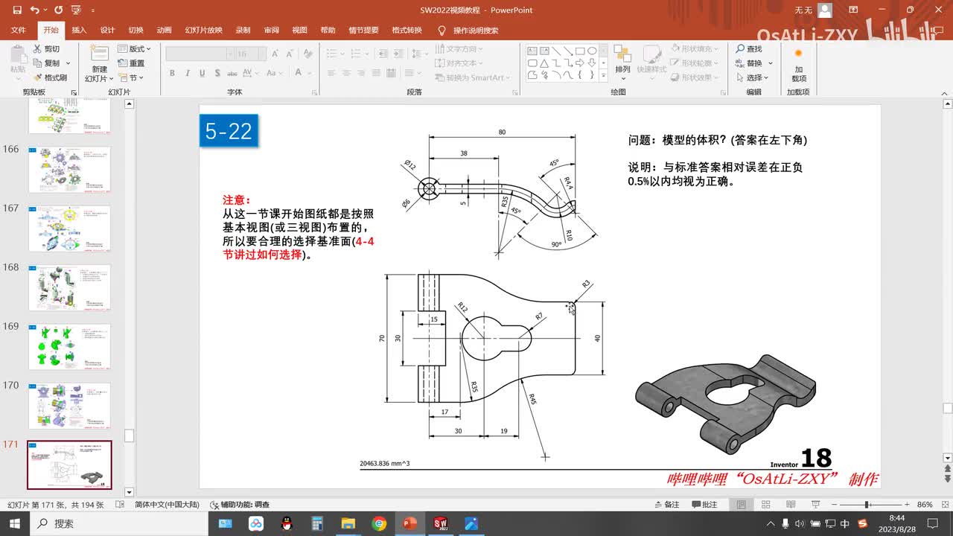Expand the 复制 Copy dropdown arrow
953x536 pixels.
[68, 63]
